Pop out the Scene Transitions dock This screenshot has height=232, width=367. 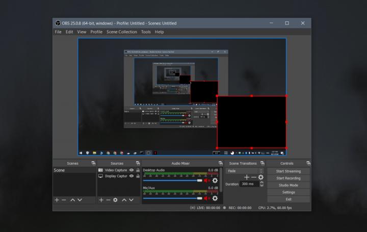(x=263, y=163)
